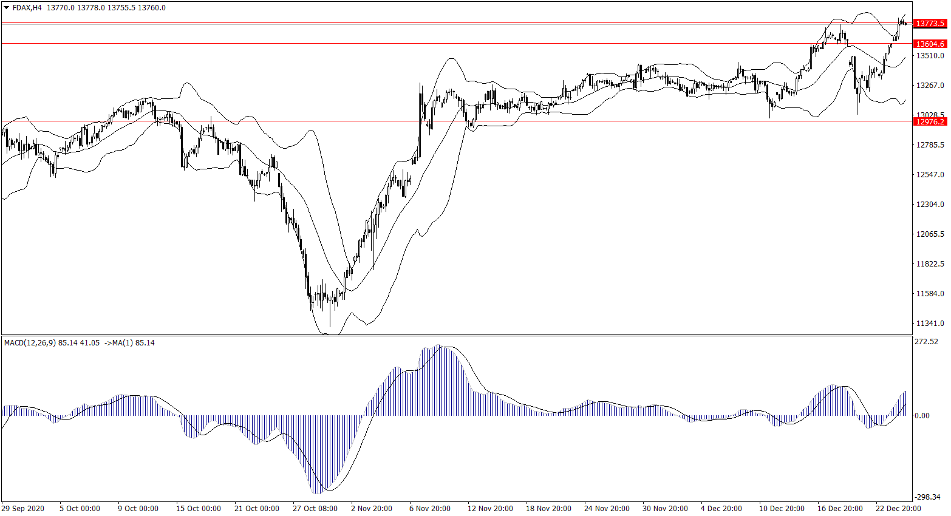Click the FDAX,H4 symbol title
The height and width of the screenshot is (516, 951).
[27, 8]
